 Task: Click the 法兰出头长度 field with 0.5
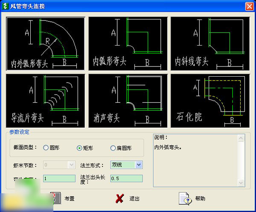[x=126, y=178]
